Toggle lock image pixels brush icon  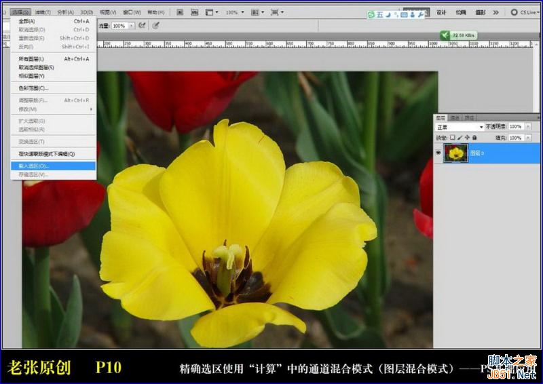click(x=460, y=138)
